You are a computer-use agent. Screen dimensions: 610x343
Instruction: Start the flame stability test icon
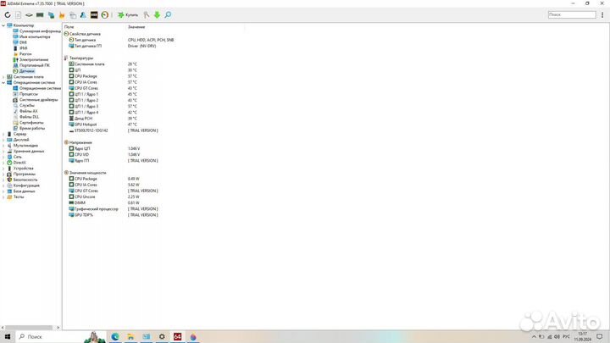tap(62, 14)
